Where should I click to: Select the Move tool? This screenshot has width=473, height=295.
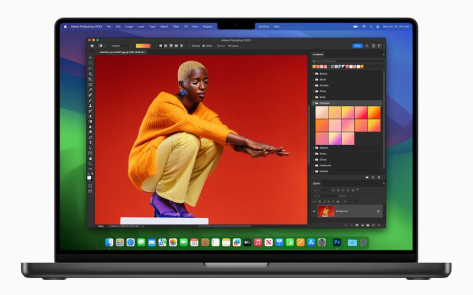90,58
